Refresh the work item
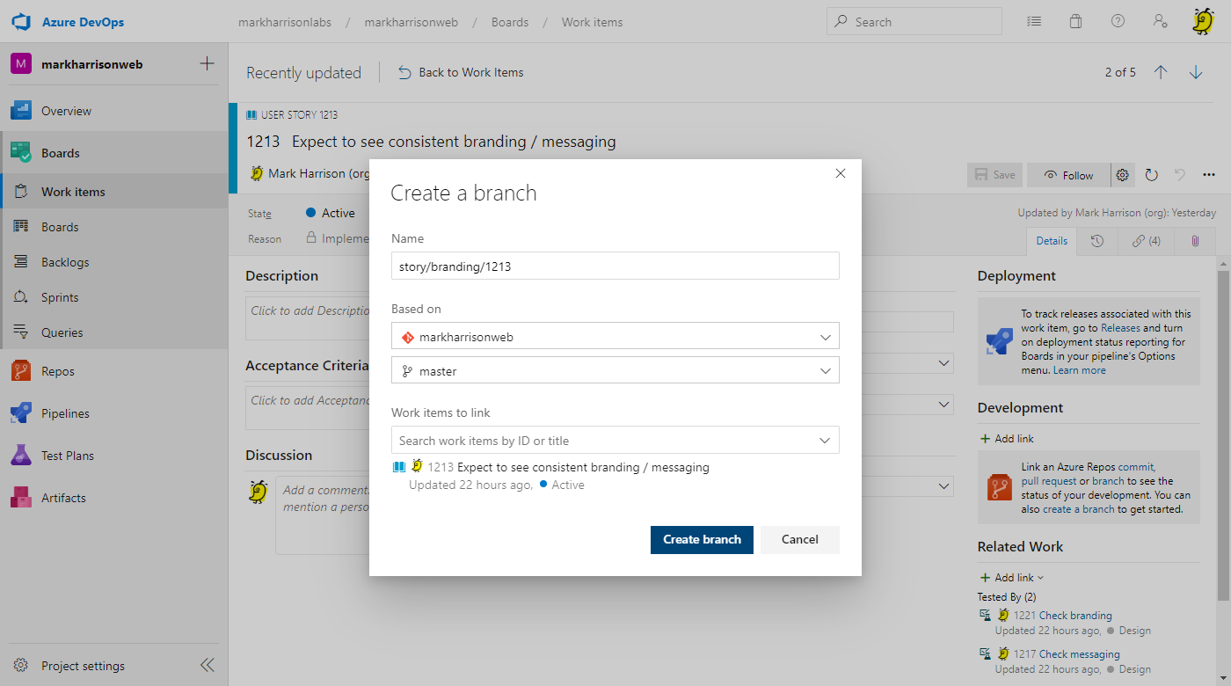This screenshot has width=1231, height=686. (x=1152, y=175)
